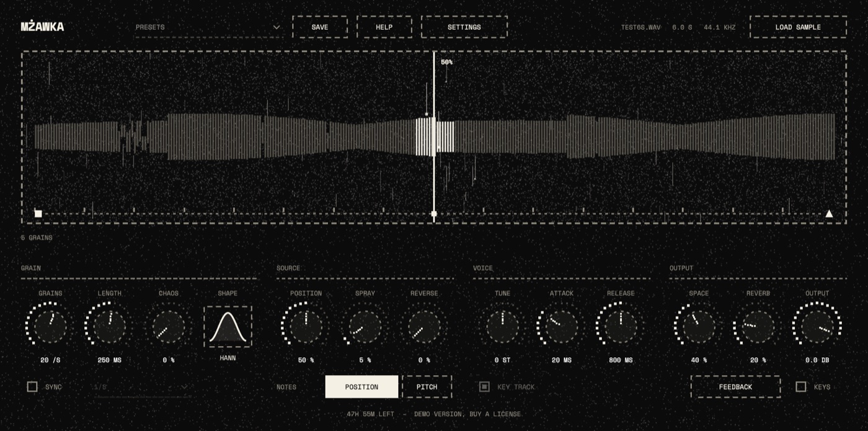This screenshot has height=431, width=868.
Task: Click the 5 % spray value
Action: [x=365, y=360]
